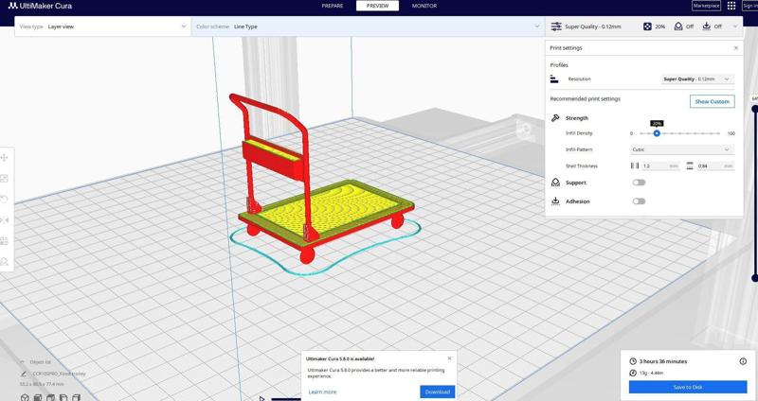Image resolution: width=758 pixels, height=401 pixels.
Task: Switch to the PREPARE stage
Action: (x=333, y=6)
